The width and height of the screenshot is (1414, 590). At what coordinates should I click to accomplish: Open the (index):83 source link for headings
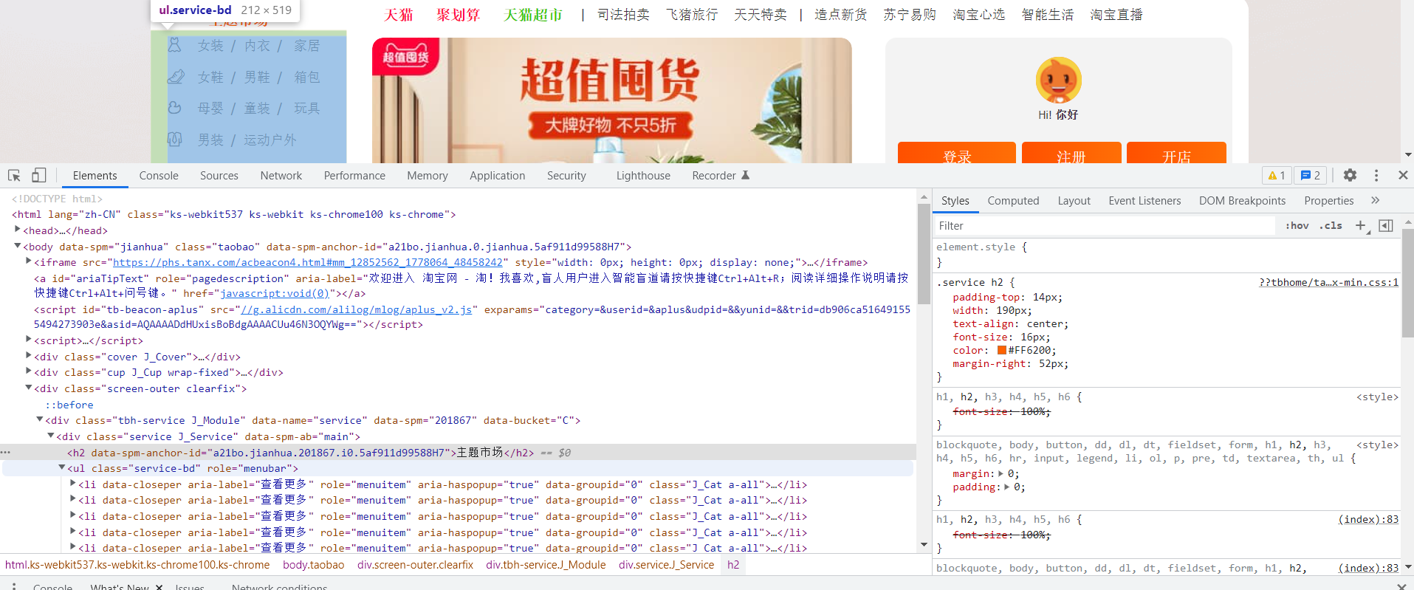pyautogui.click(x=1368, y=519)
